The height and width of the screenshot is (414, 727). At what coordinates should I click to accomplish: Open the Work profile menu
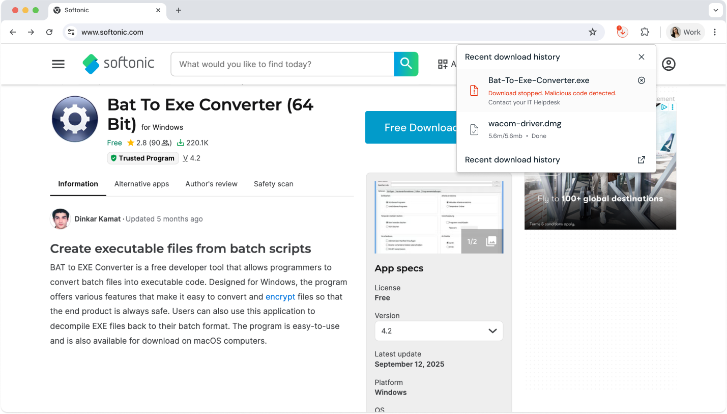[x=685, y=32]
